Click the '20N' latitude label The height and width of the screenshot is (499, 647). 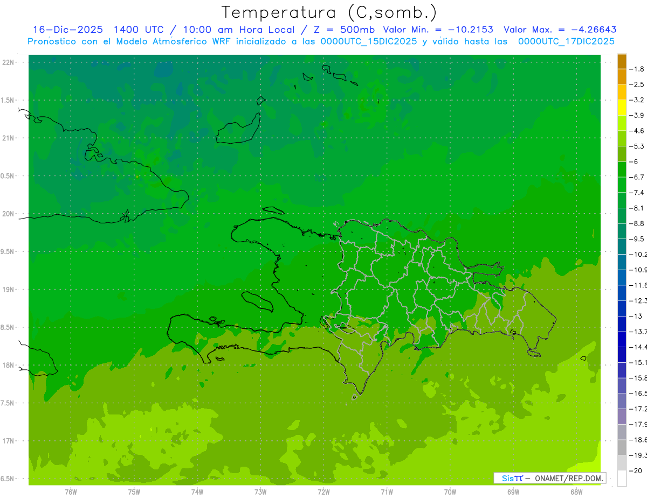click(x=9, y=214)
